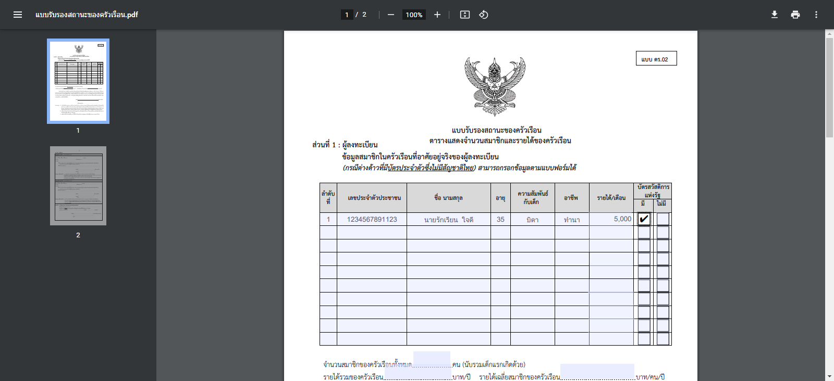The width and height of the screenshot is (834, 381).
Task: Toggle the sidebar menu icon
Action: [18, 15]
